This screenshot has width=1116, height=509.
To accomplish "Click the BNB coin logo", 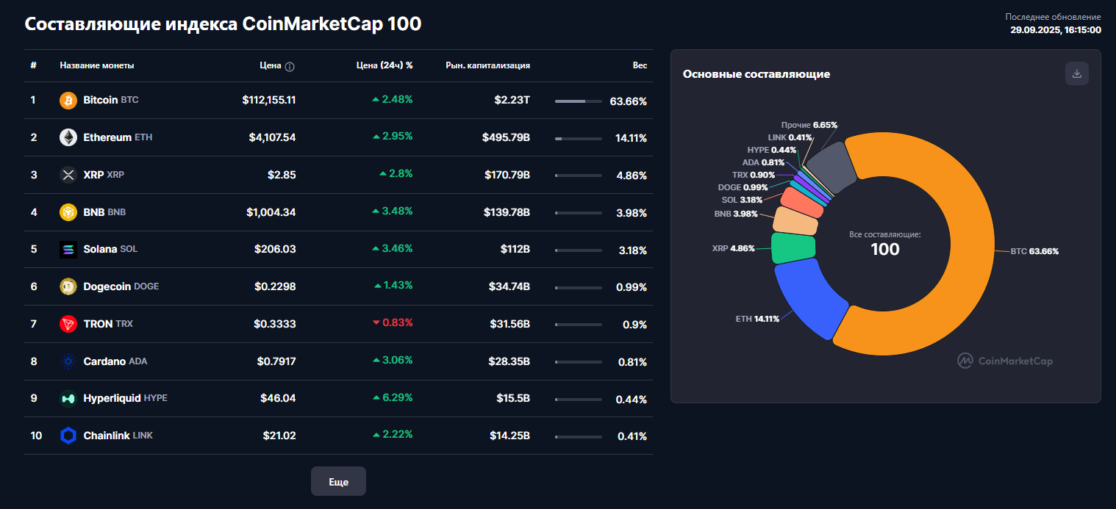I will coord(68,212).
